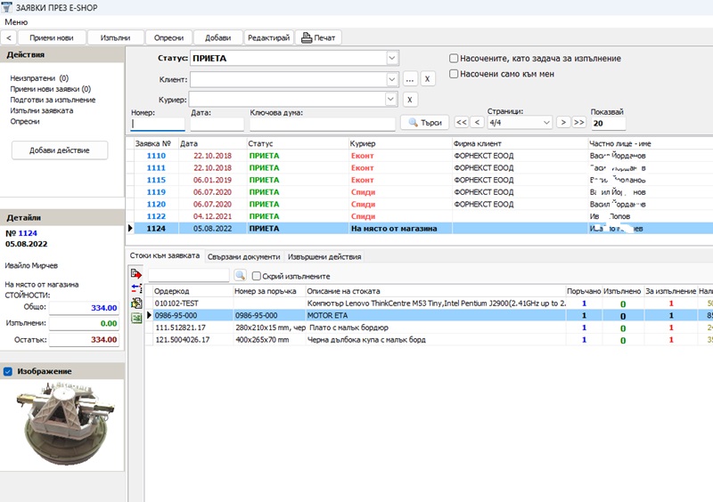Click the motor product image thumbnail
Image resolution: width=713 pixels, height=502 pixels.
point(65,424)
